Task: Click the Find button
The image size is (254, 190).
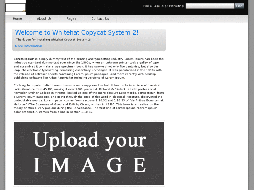Action: coord(239,6)
